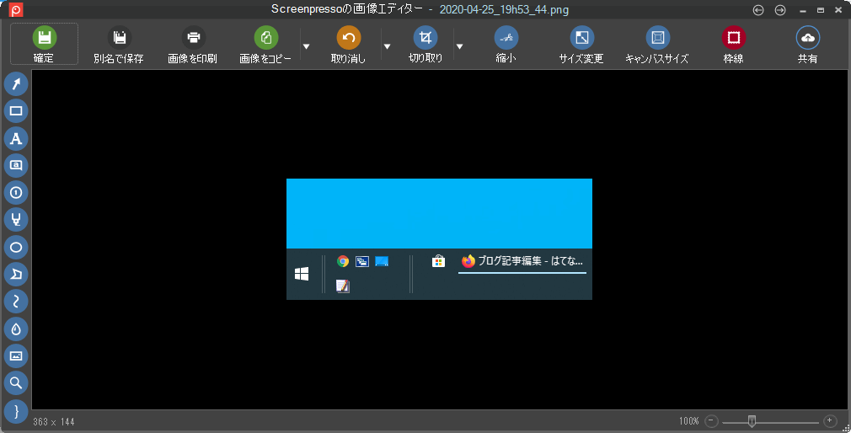
Task: Close the Screenpresso editor window
Action: [x=838, y=10]
